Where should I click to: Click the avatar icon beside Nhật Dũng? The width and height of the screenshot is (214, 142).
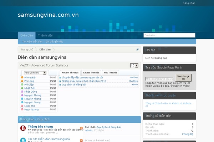22,92
